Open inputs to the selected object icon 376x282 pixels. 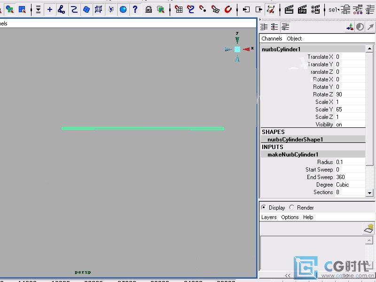pos(246,9)
